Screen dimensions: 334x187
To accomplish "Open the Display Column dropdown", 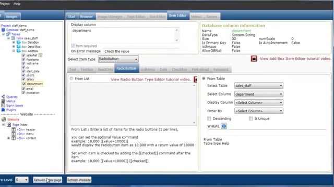I will click(x=259, y=102).
